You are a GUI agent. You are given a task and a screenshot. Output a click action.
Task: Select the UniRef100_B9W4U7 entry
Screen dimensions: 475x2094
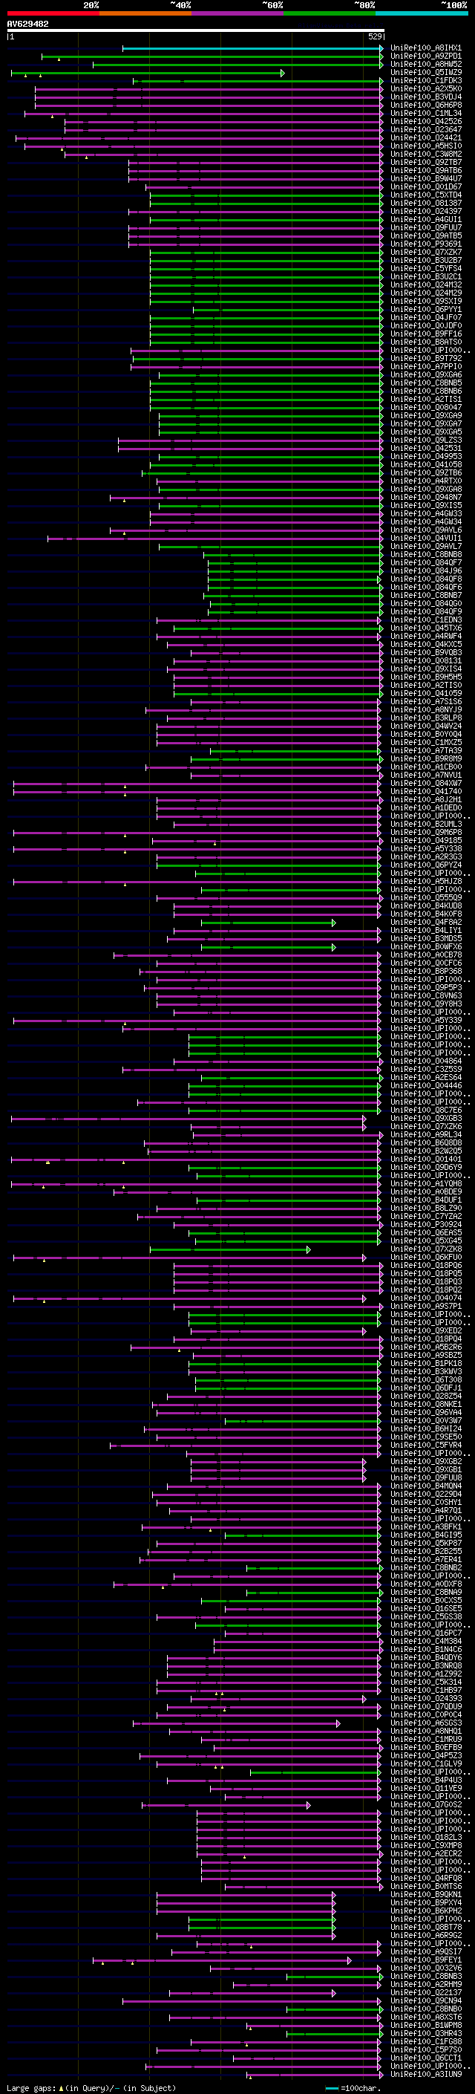[426, 179]
